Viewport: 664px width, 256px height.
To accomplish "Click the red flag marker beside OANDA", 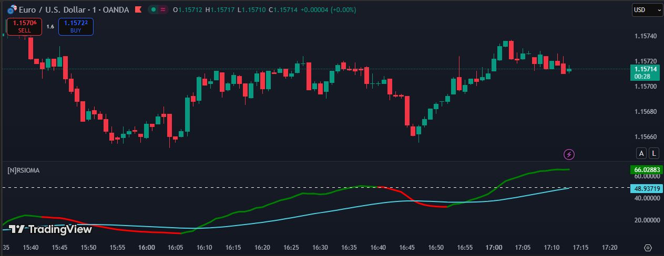I will coord(138,10).
